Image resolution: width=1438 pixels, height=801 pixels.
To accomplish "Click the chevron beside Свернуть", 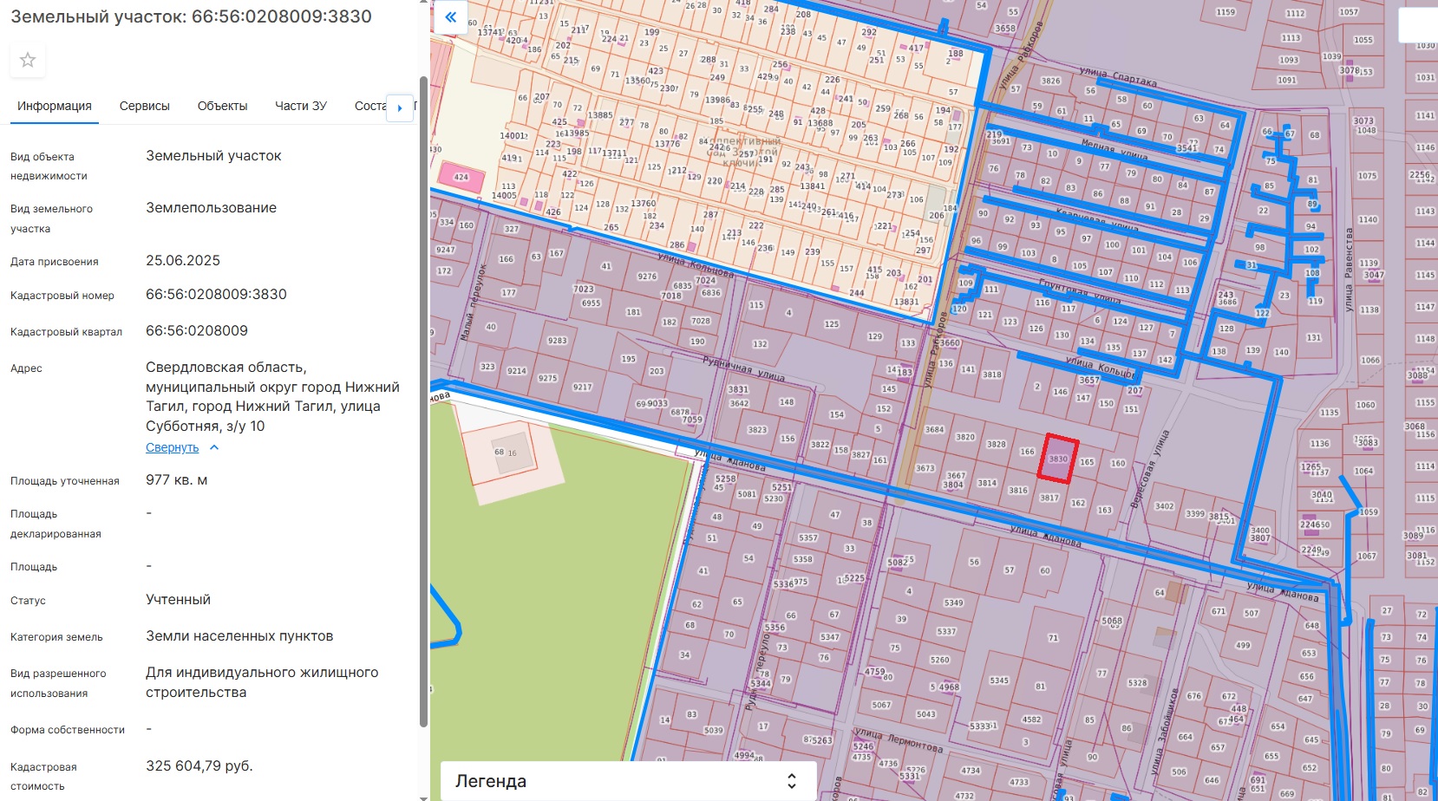I will point(214,448).
